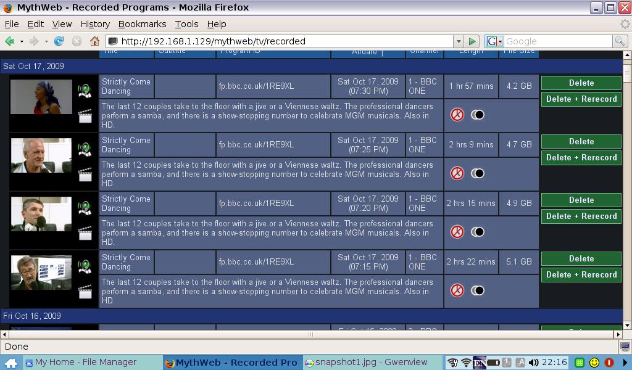Click the speaker-filmstrip icon in the 07:30 PM row
The width and height of the screenshot is (632, 370).
point(85,90)
